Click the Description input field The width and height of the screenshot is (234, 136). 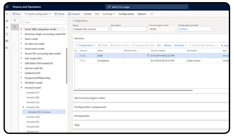(129, 29)
